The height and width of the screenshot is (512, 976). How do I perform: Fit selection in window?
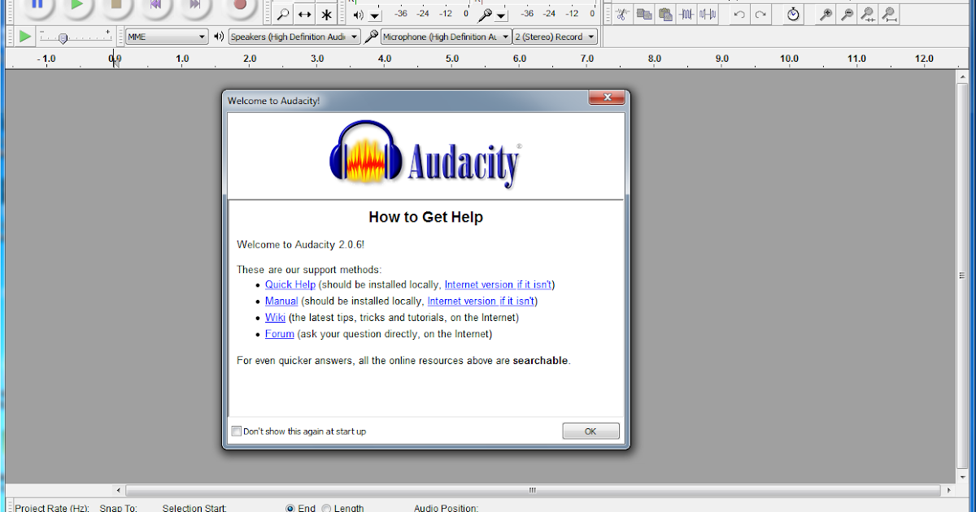(x=868, y=14)
